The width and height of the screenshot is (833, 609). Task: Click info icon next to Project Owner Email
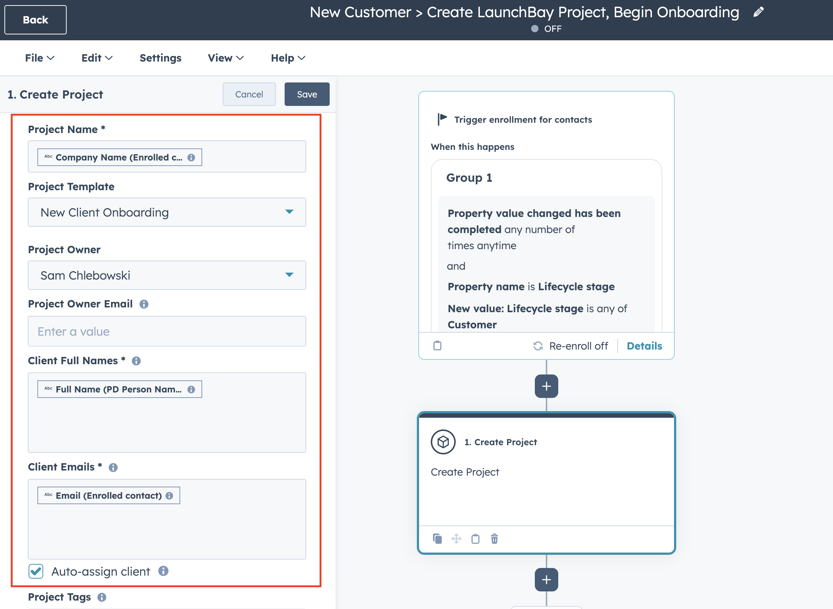(x=144, y=304)
